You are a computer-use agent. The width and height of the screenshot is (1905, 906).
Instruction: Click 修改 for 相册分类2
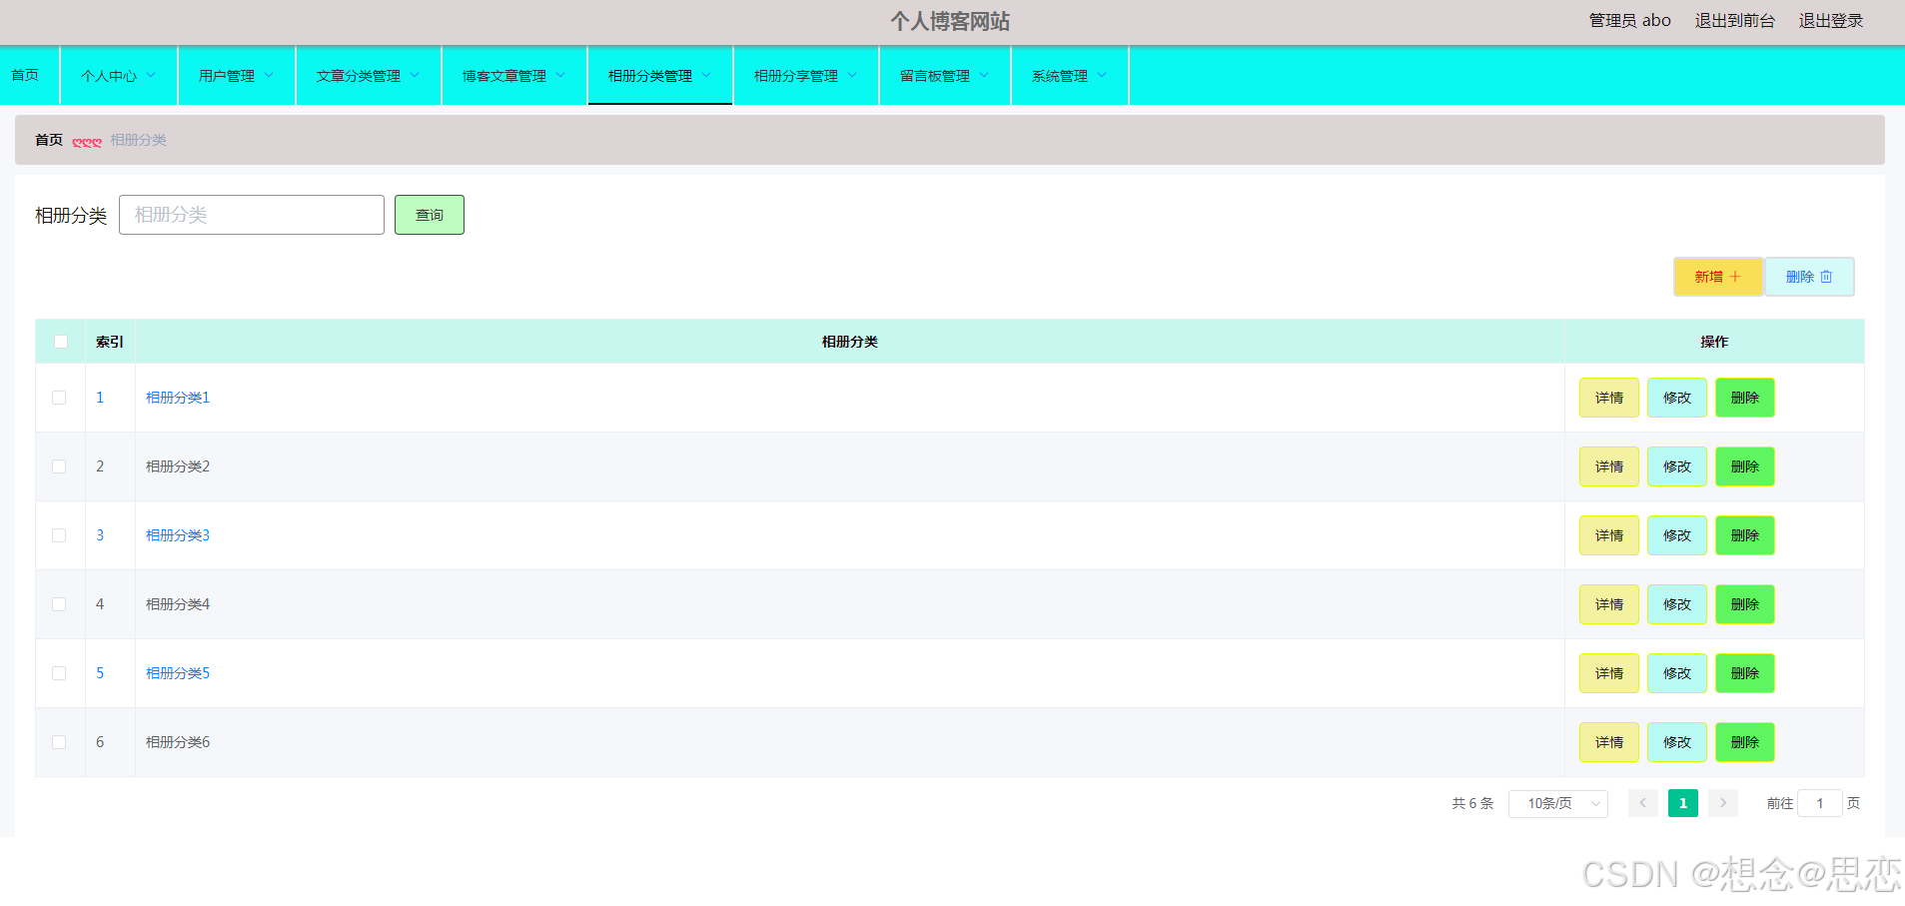(x=1677, y=466)
